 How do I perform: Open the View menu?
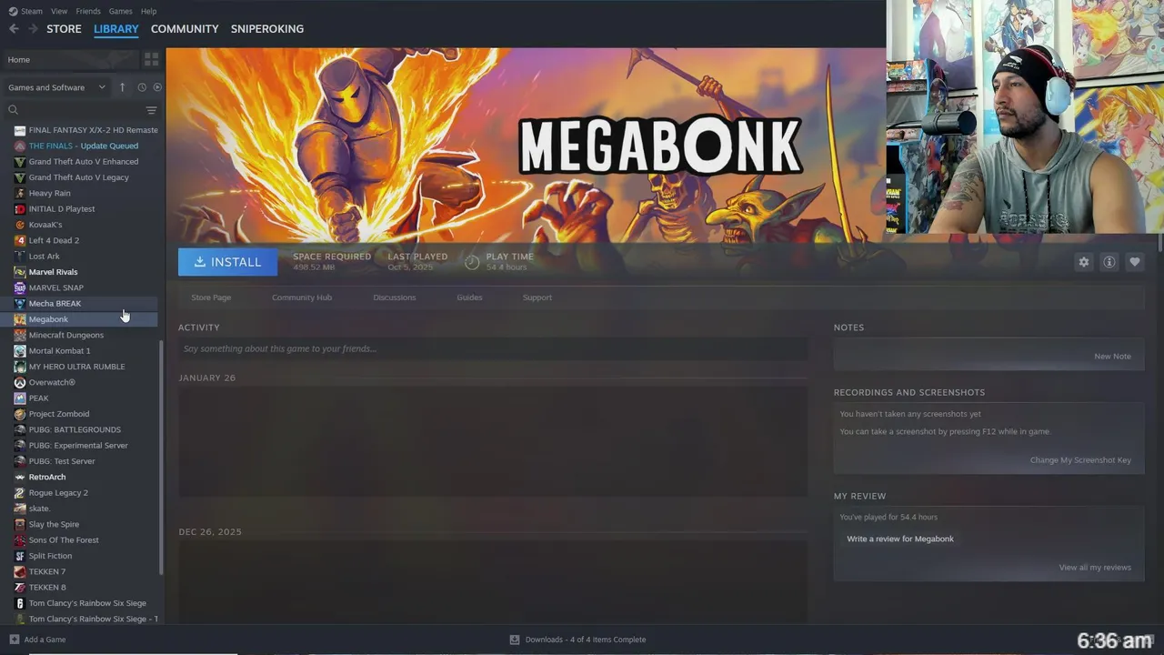tap(59, 11)
